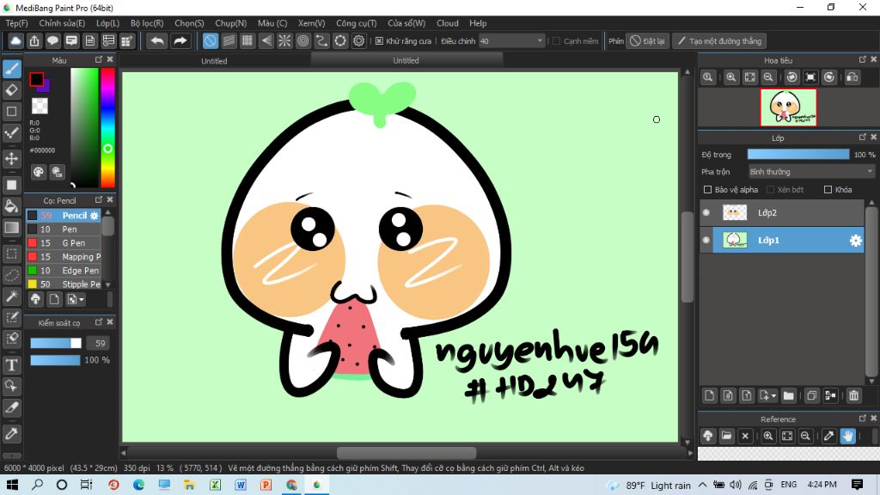Viewport: 880px width, 495px height.
Task: Open the Bộ lọc(R) menu
Action: tap(147, 23)
